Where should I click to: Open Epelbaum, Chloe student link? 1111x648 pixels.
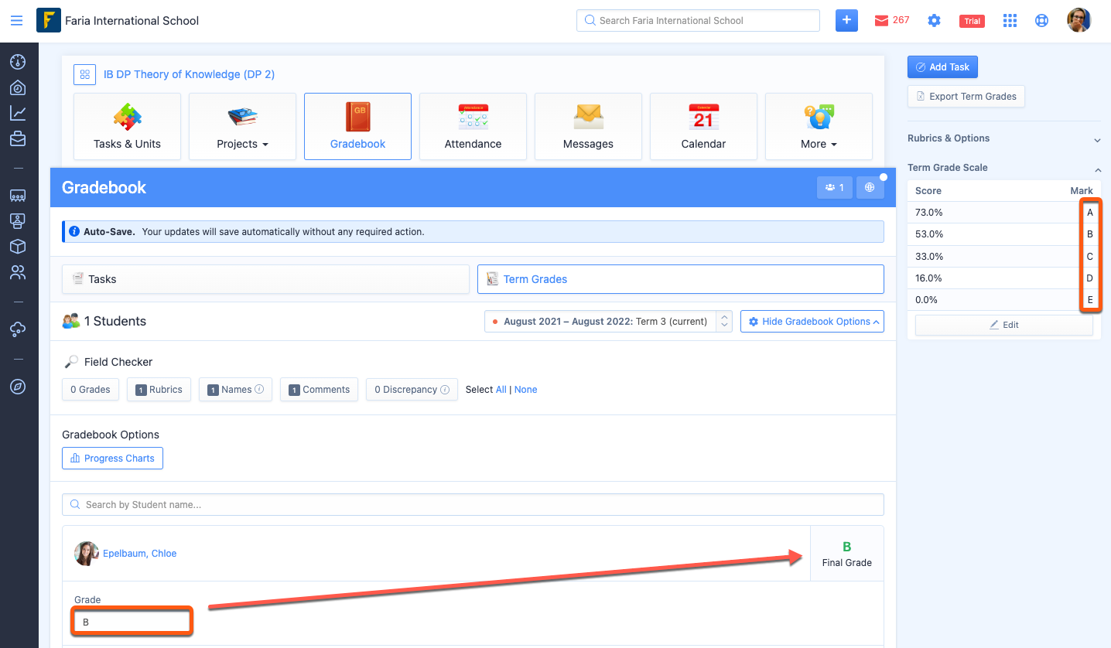click(x=140, y=554)
